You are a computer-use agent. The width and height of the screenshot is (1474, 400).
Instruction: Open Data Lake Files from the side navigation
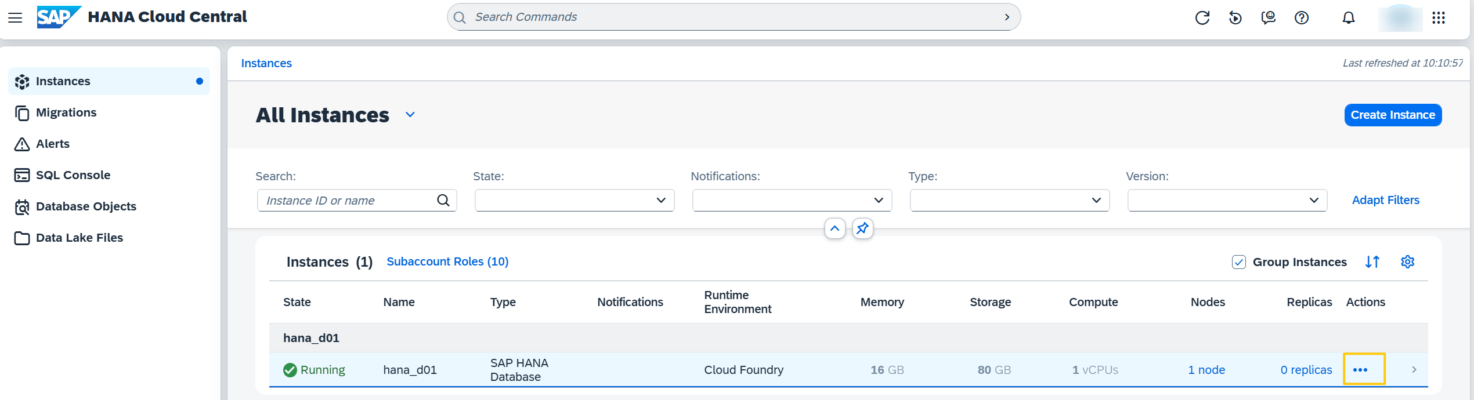tap(109, 238)
